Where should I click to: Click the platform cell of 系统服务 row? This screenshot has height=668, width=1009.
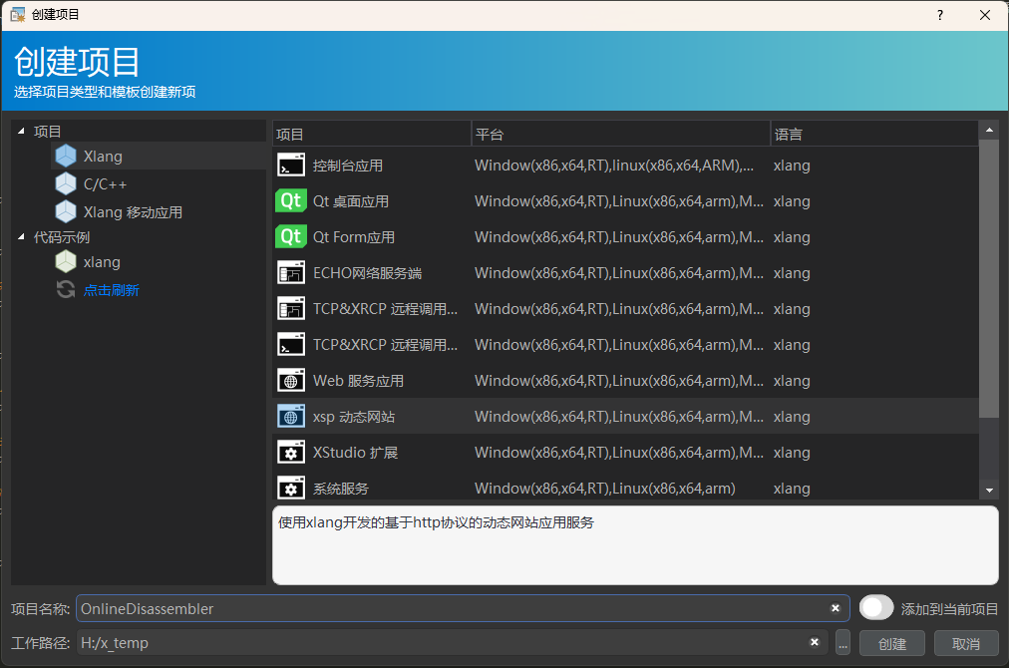point(605,489)
